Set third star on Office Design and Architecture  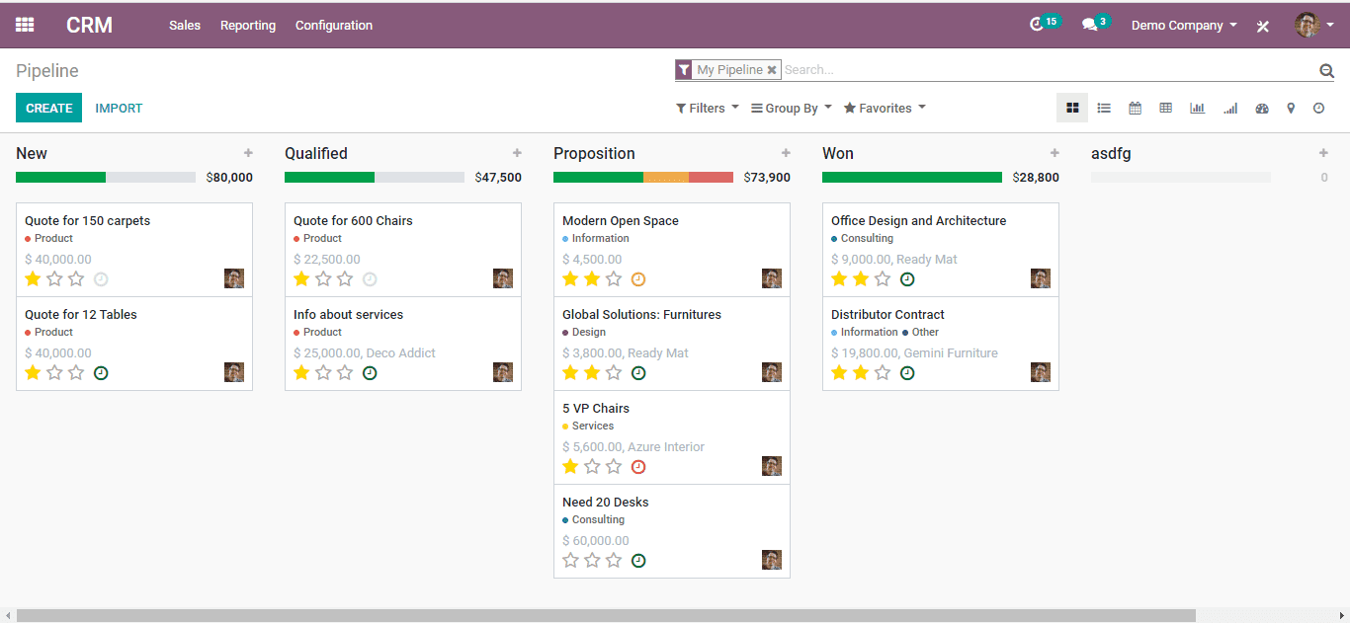pos(883,279)
